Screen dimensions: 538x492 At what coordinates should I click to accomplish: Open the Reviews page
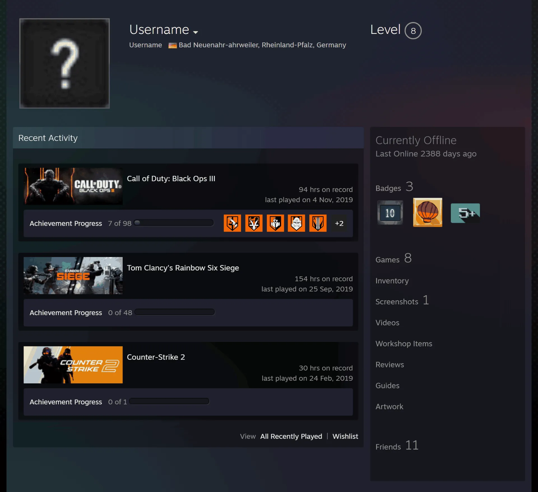390,365
